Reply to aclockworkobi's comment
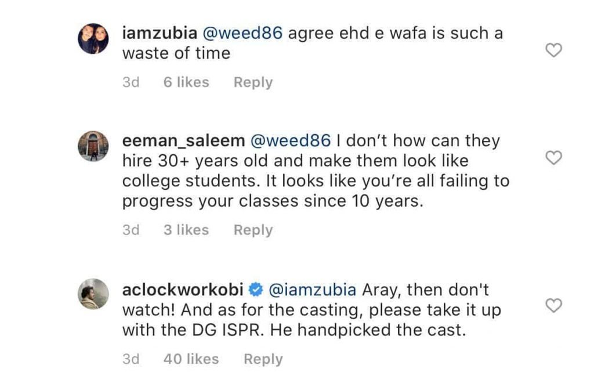This screenshot has height=383, width=594. coord(263,359)
